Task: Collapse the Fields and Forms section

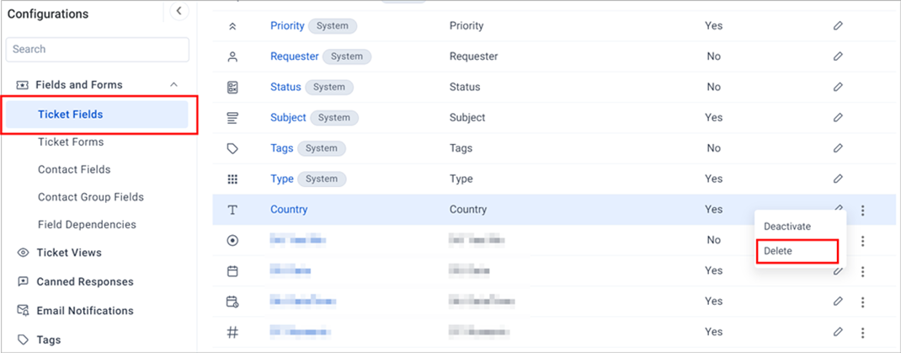Action: [174, 84]
